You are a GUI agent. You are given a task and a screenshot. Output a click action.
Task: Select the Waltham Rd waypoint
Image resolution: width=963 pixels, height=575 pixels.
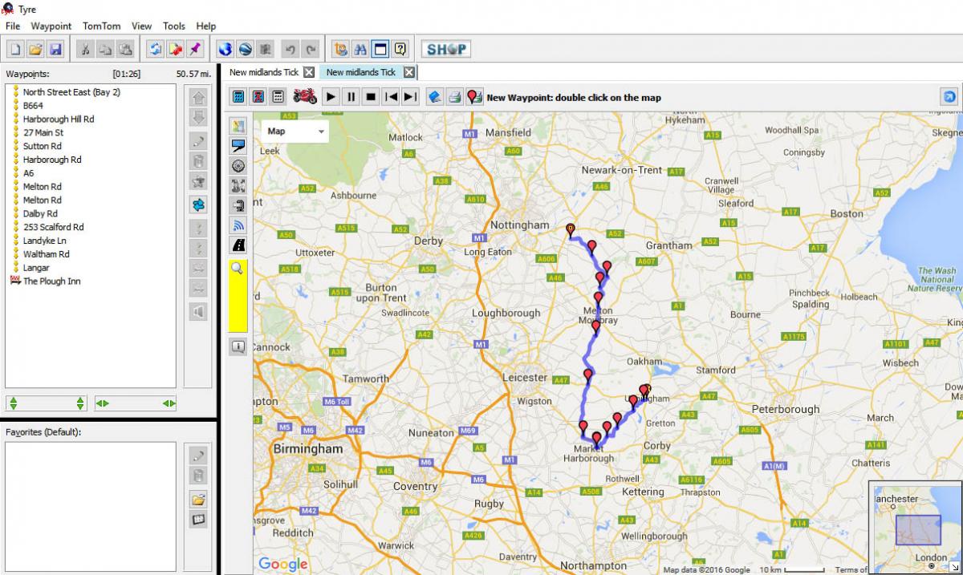pos(46,254)
